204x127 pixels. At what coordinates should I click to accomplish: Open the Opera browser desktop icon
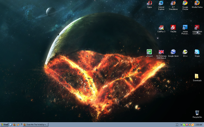pos(149,4)
